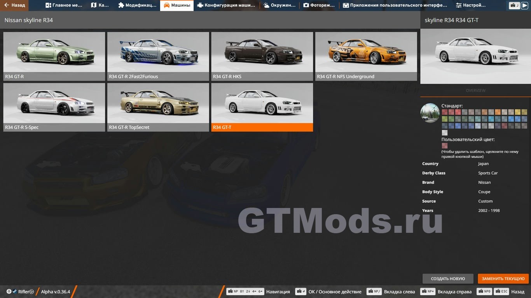Viewport: 531px width, 298px height.
Task: Click the СОЗДАТЬ НОВУЮ button
Action: (448, 279)
